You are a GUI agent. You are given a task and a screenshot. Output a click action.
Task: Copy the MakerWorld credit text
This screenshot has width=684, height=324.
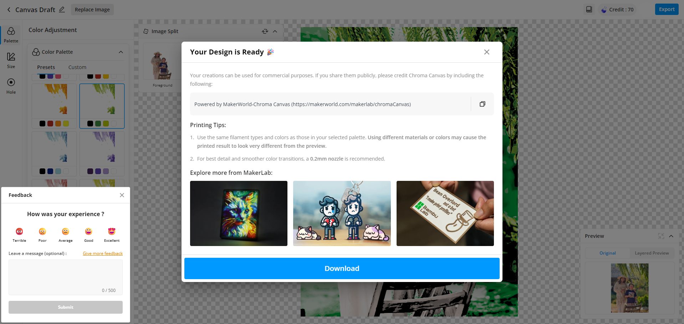(x=482, y=104)
